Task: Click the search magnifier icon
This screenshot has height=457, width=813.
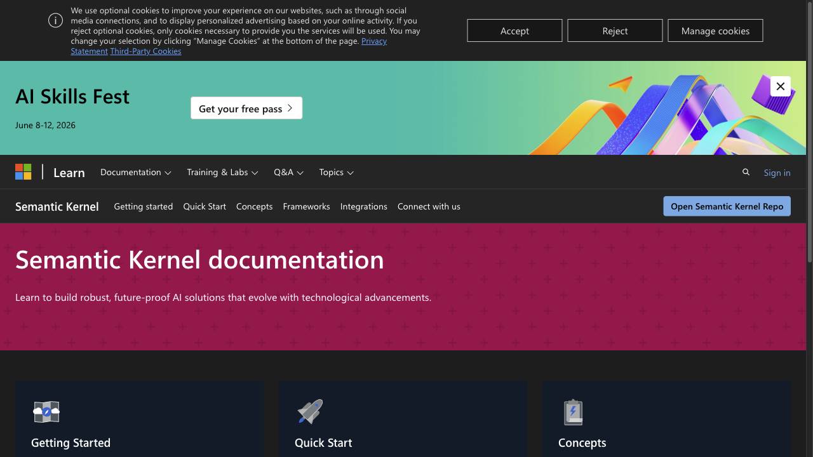Action: 746,172
